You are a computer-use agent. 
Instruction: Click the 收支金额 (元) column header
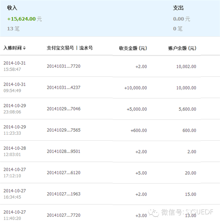133,48
